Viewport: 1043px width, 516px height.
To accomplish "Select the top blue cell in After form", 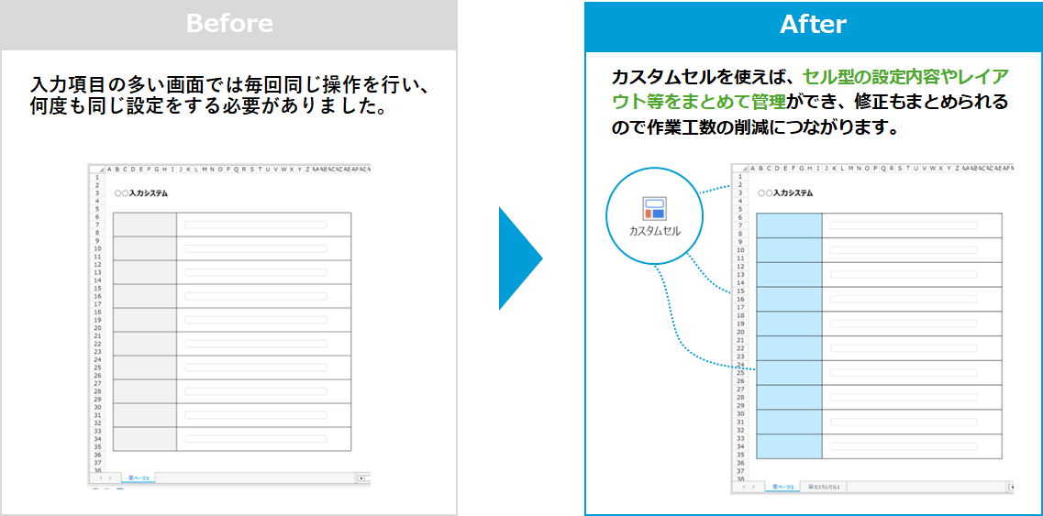I will click(x=789, y=225).
